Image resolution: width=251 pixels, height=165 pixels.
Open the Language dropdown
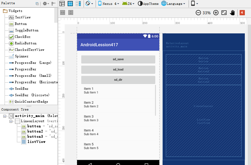click(173, 4)
